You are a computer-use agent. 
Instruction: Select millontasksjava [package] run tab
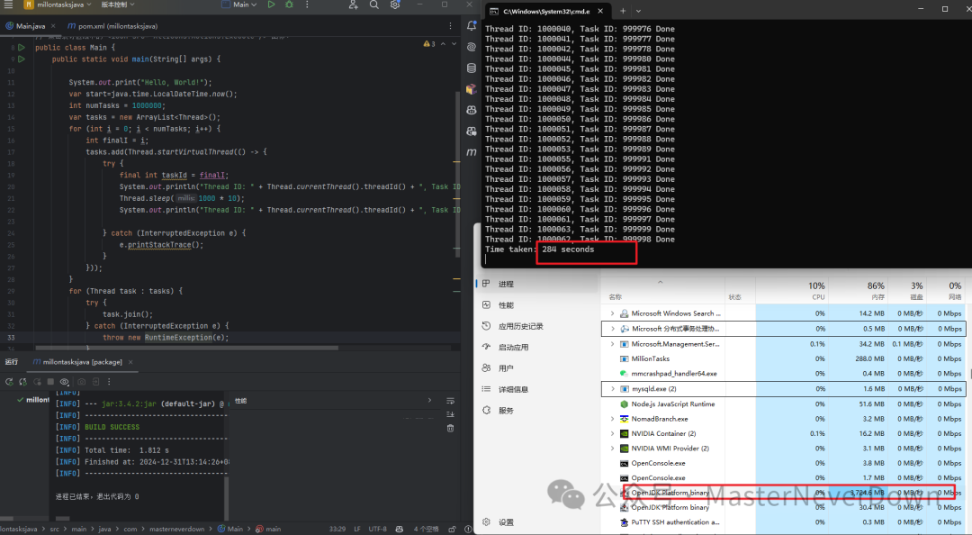[77, 362]
